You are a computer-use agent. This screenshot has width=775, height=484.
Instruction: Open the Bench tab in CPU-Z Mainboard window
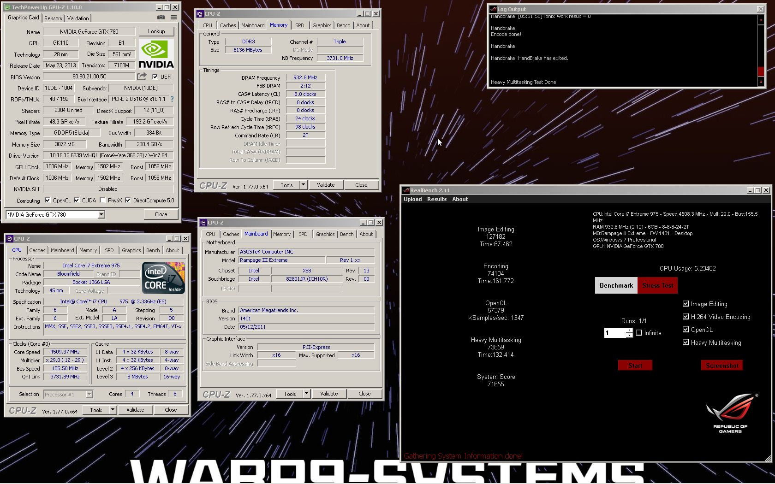pyautogui.click(x=346, y=234)
